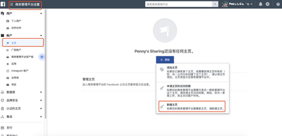Viewport: 282px width, 136px height.
Task: Click the blue pulsing hint dot
Action: [x=42, y=57]
